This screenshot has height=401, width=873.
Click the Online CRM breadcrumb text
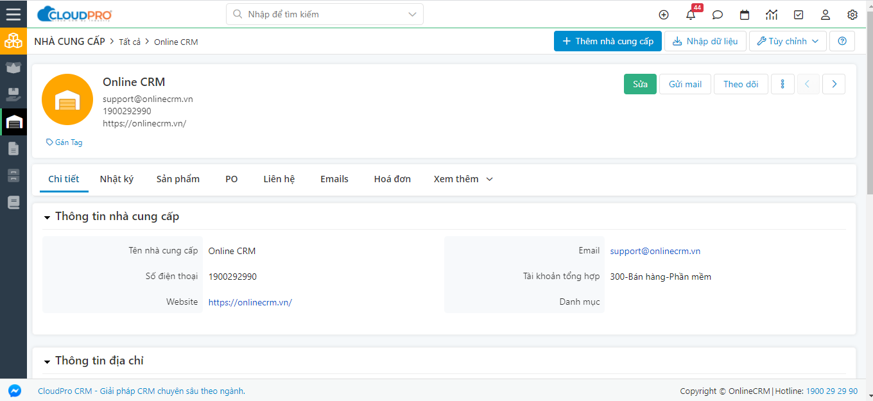tap(176, 42)
